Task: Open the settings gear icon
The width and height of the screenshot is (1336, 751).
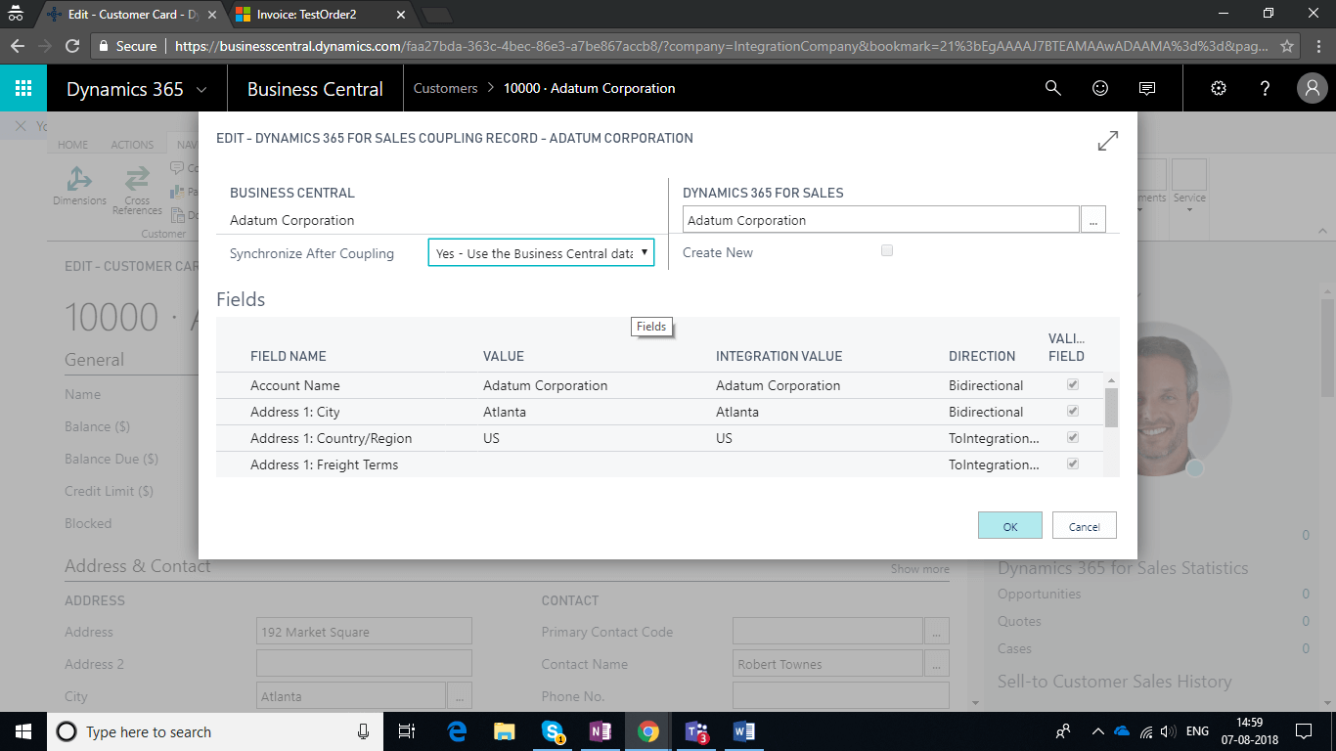Action: click(x=1219, y=88)
